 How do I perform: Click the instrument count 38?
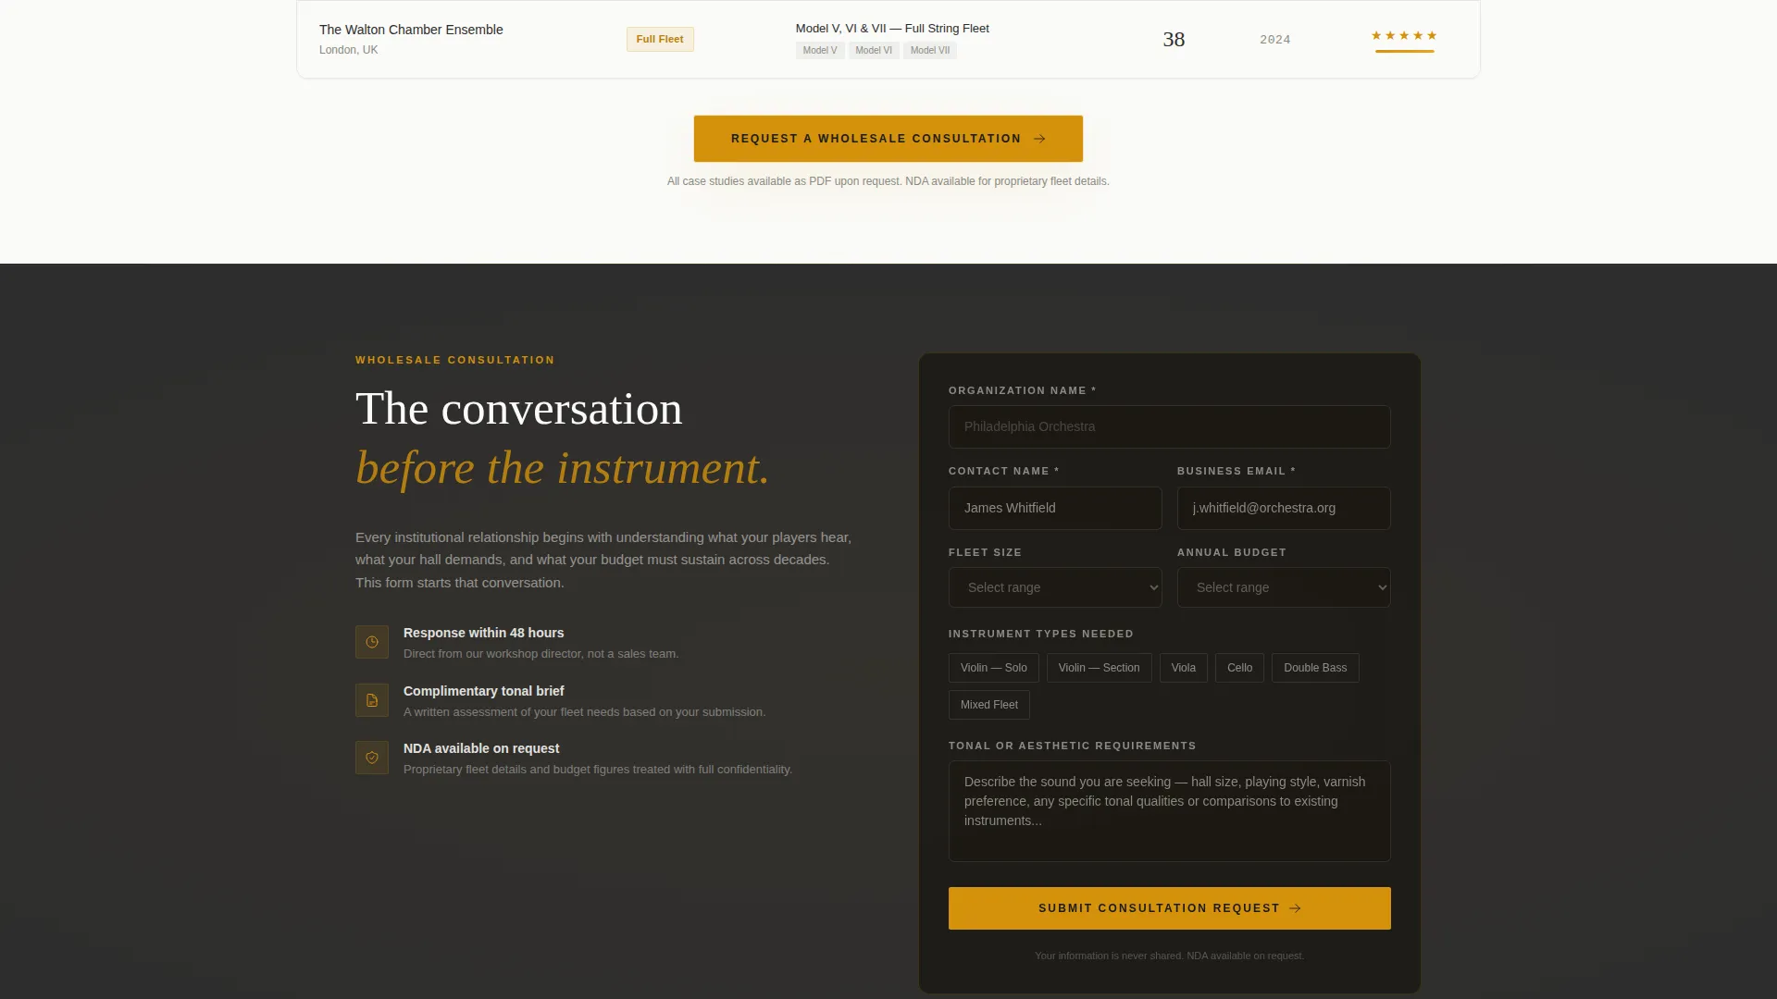click(x=1174, y=39)
